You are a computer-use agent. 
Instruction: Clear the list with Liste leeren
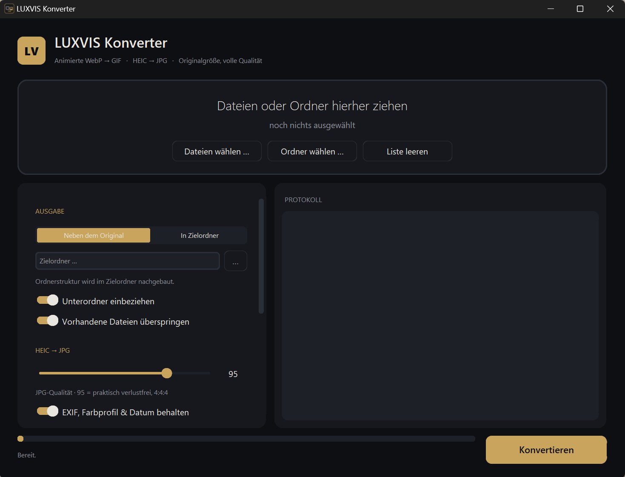coord(408,151)
